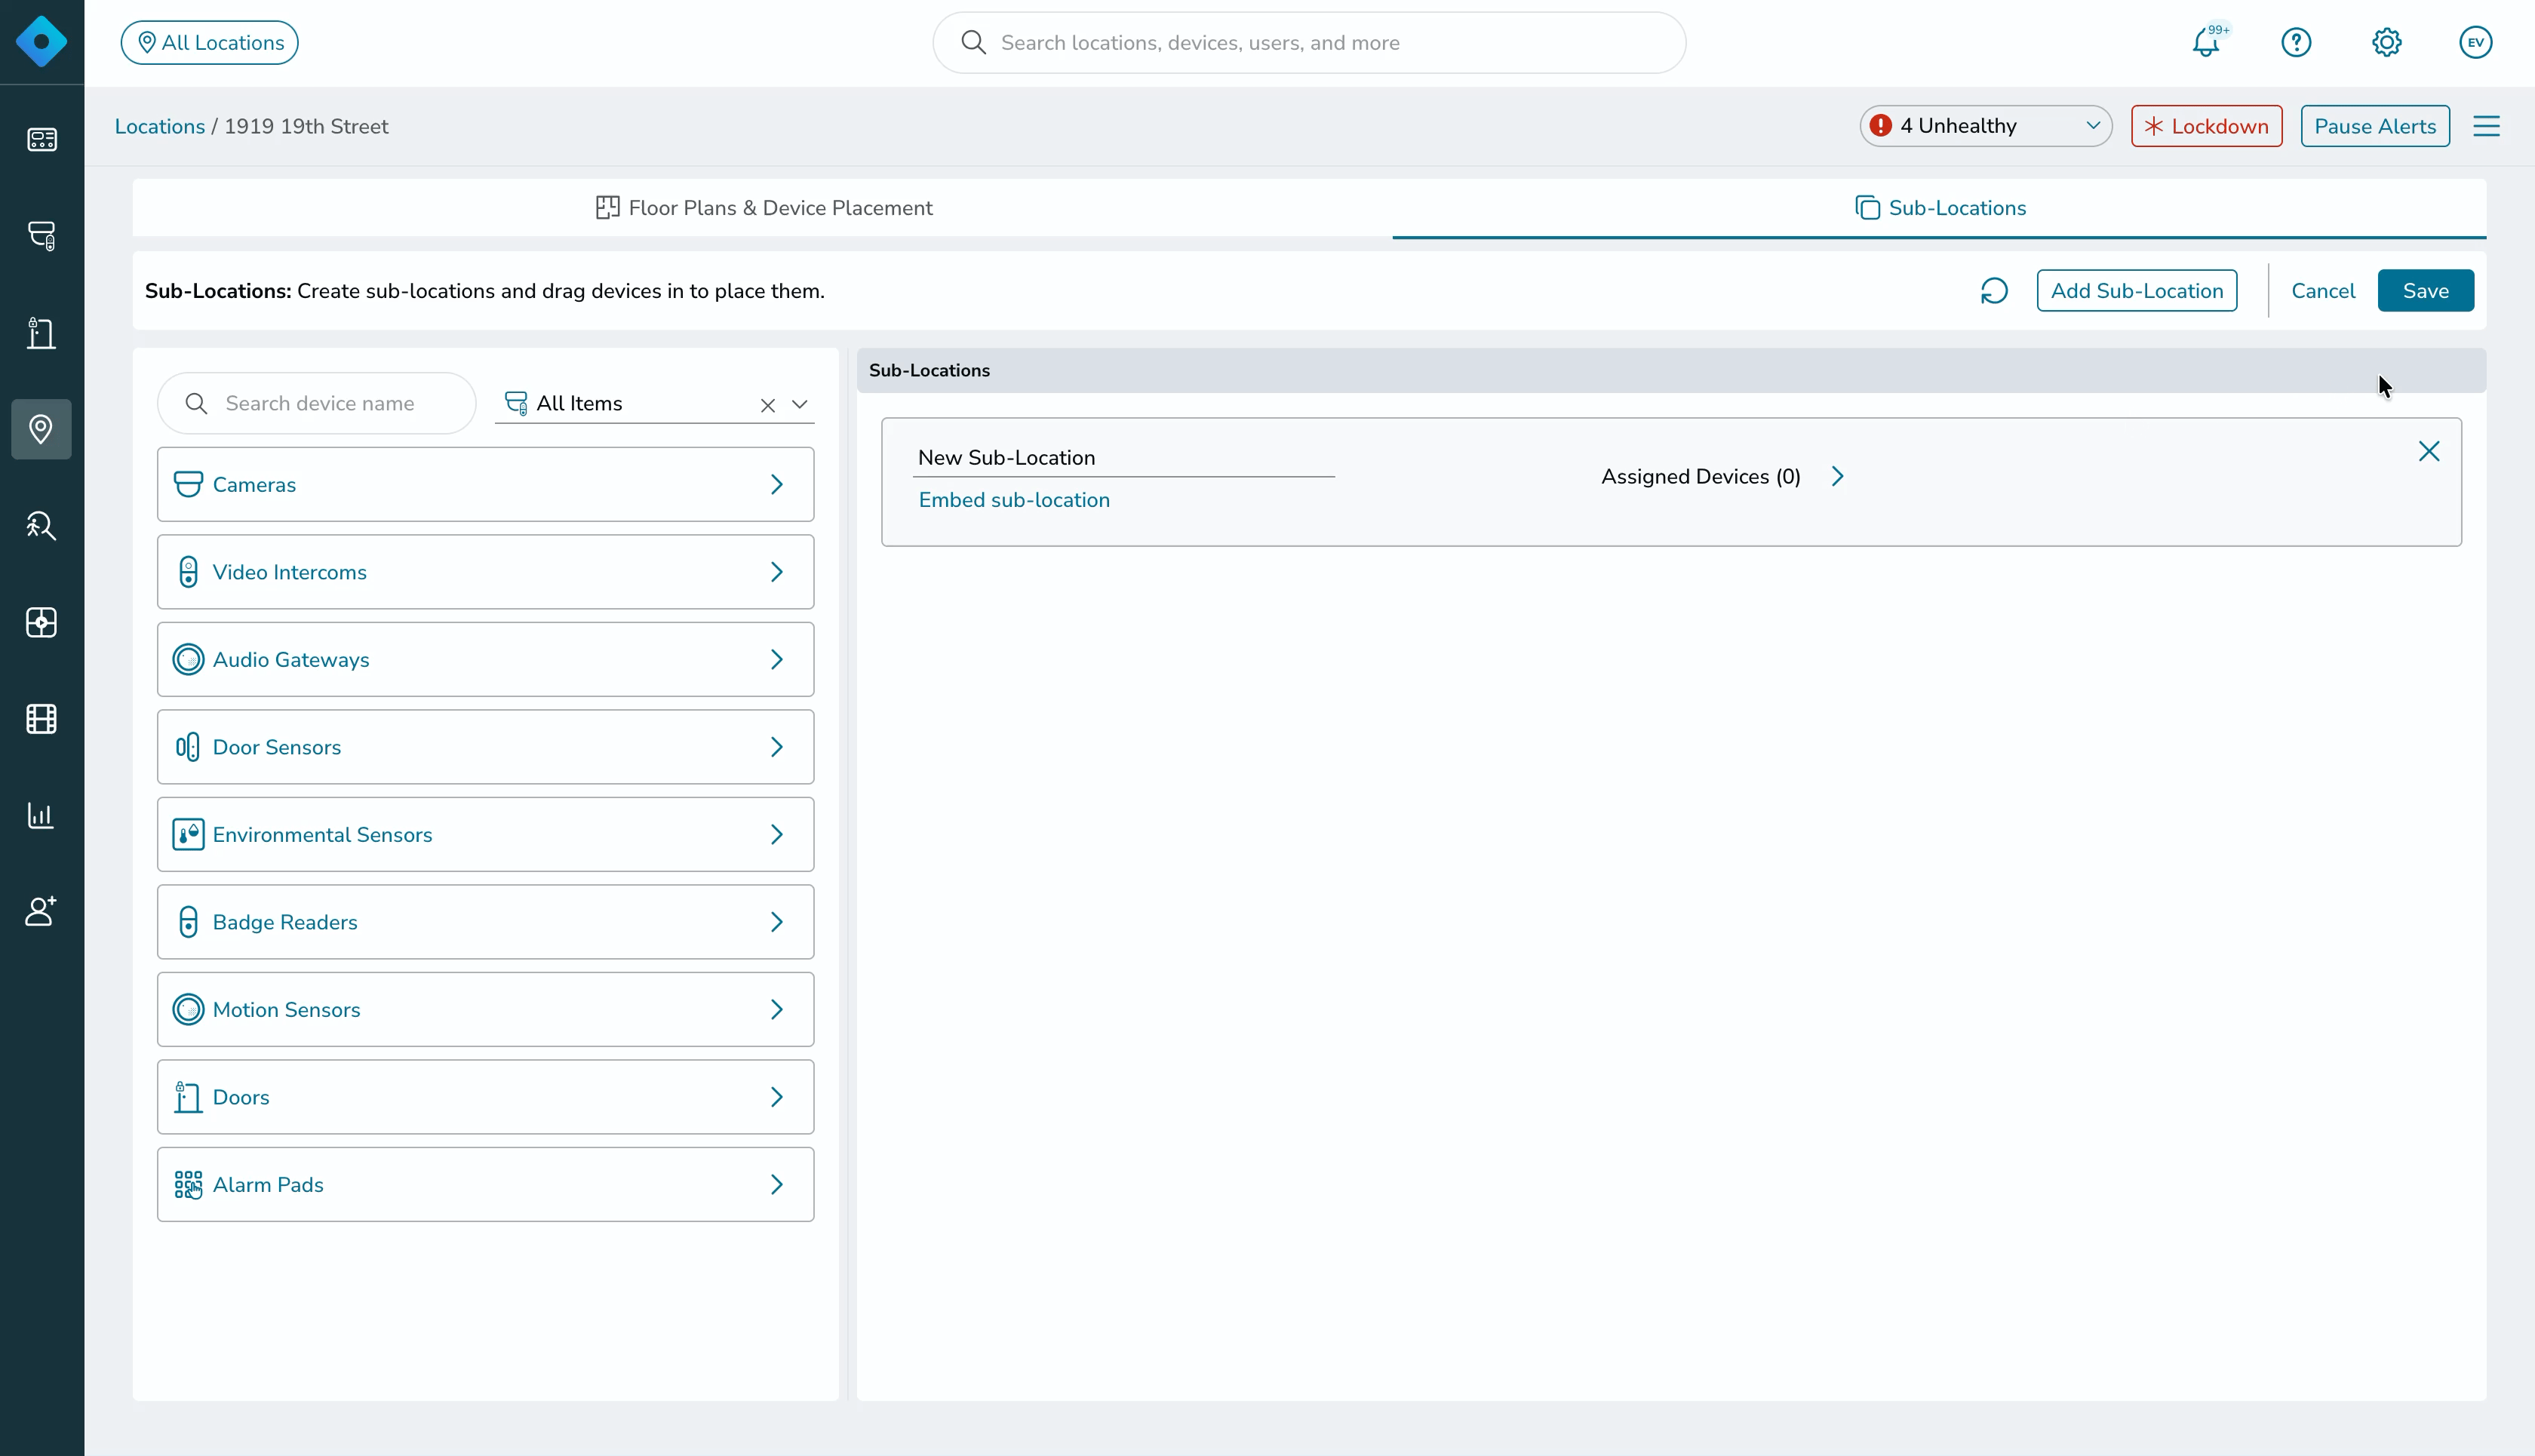Click the Door Sensors category icon
This screenshot has width=2535, height=1456.
[x=188, y=747]
